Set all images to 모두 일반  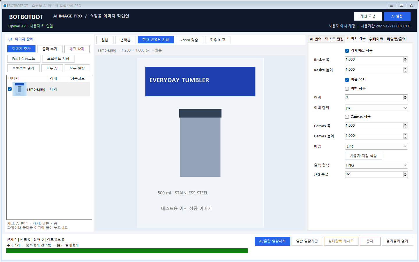77,68
